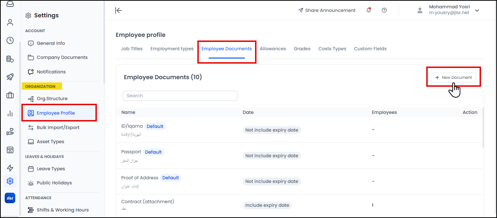
Task: Switch to the Allowances tab
Action: pos(273,48)
